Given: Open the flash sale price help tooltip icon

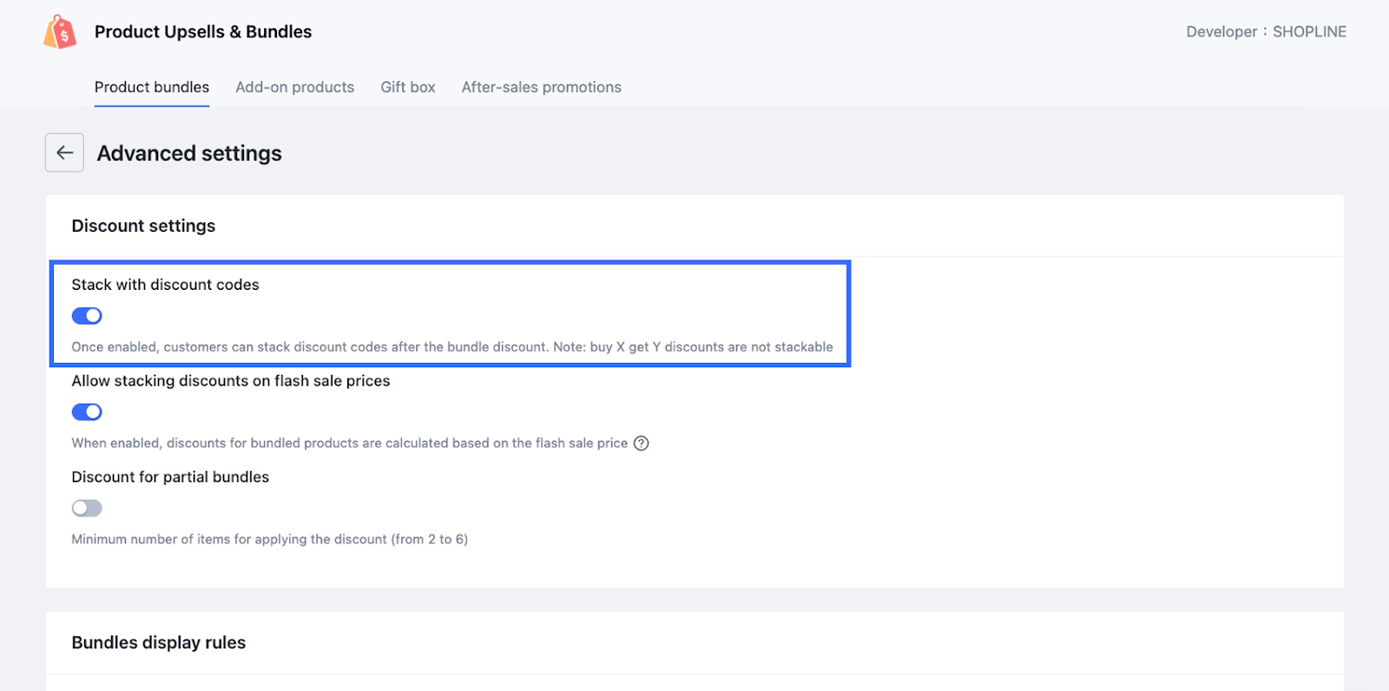Looking at the screenshot, I should pyautogui.click(x=641, y=444).
